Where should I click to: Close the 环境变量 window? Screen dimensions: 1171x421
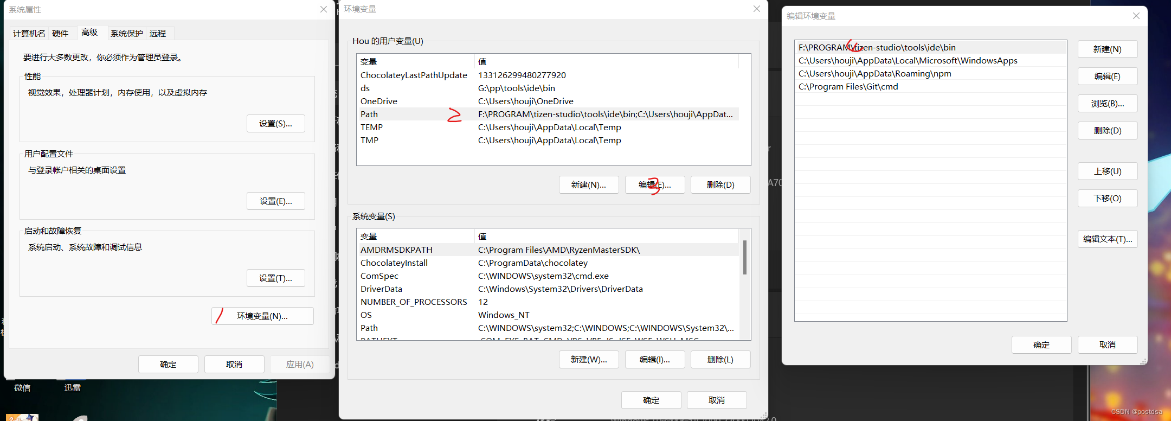(x=757, y=9)
